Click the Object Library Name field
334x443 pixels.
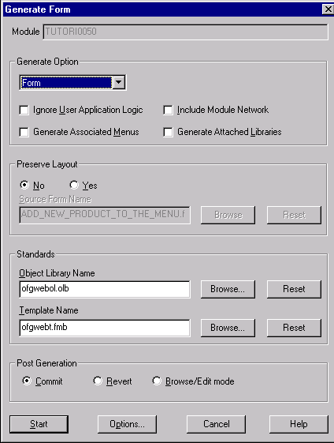[105, 289]
